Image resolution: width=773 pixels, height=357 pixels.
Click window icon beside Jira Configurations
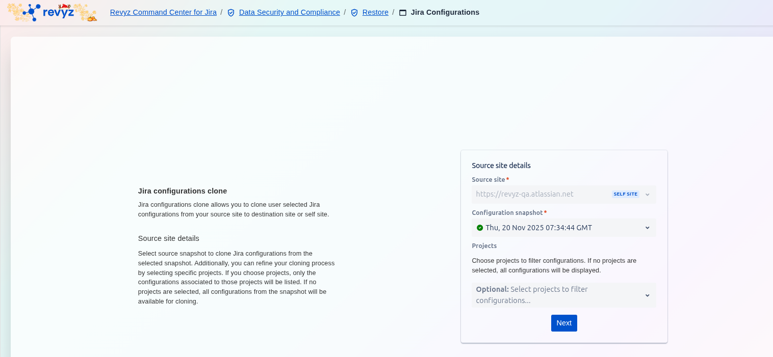point(403,13)
